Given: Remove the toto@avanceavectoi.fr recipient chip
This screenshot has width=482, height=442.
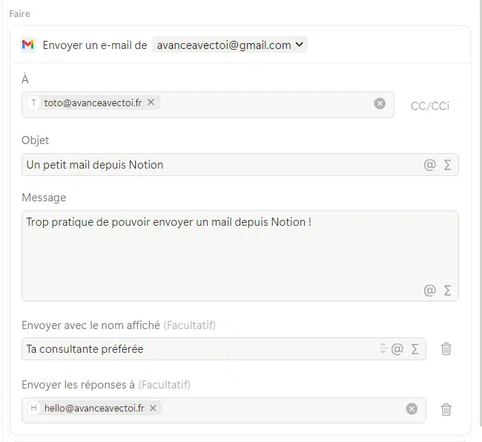Looking at the screenshot, I should (151, 103).
